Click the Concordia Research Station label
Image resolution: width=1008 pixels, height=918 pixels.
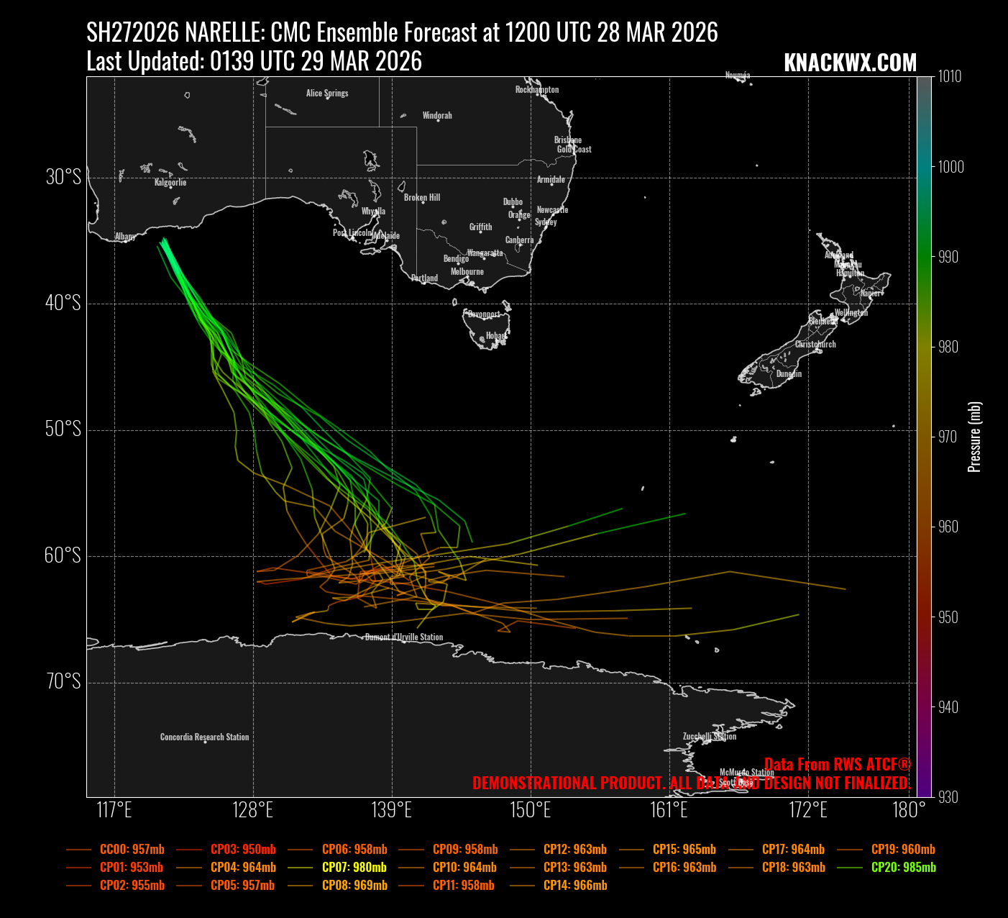coord(204,737)
